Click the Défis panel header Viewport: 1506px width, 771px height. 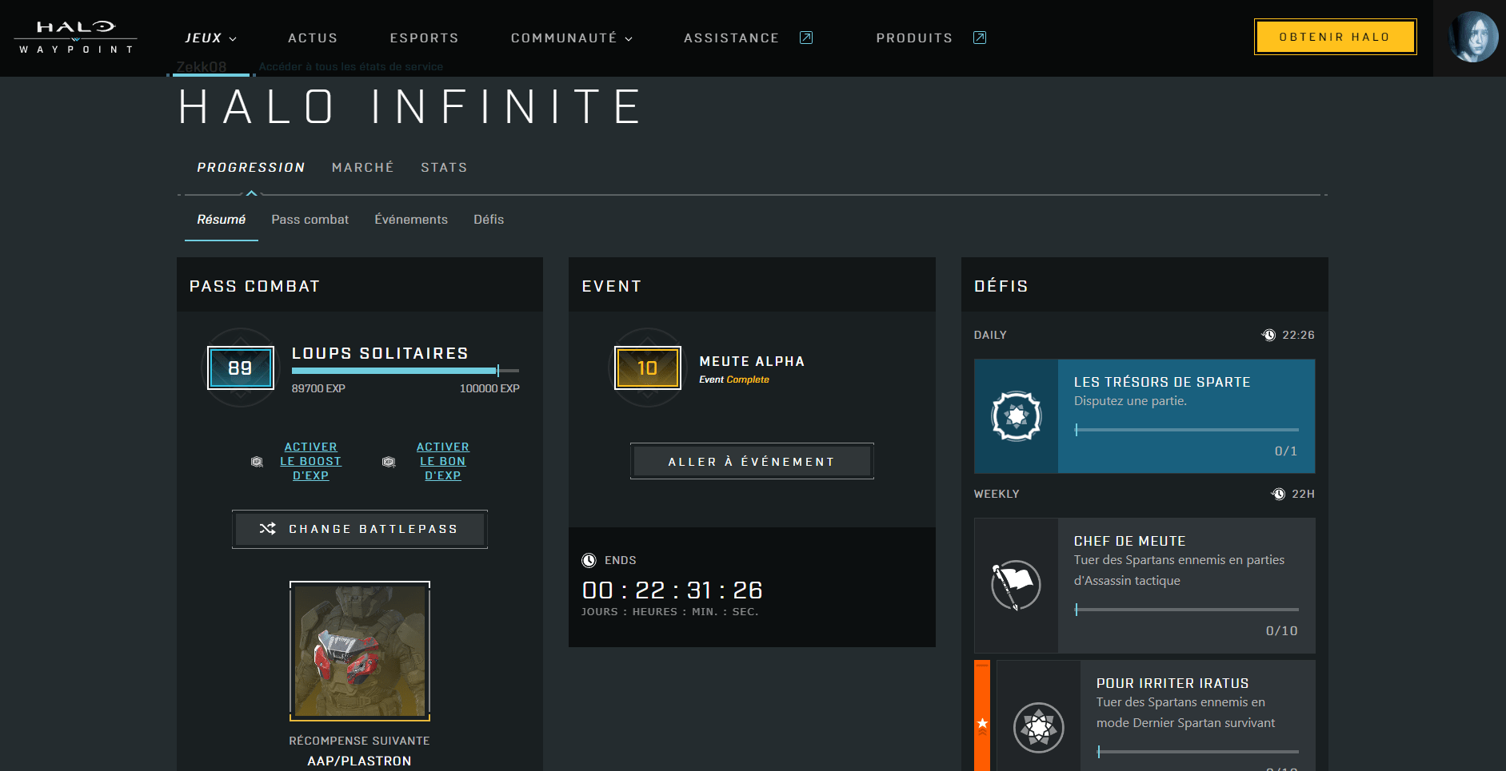(x=1144, y=285)
